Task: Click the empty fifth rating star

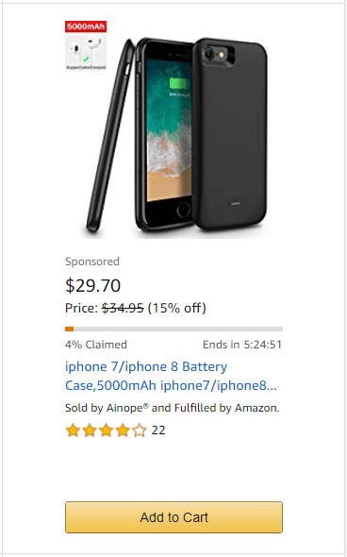Action: pos(140,430)
